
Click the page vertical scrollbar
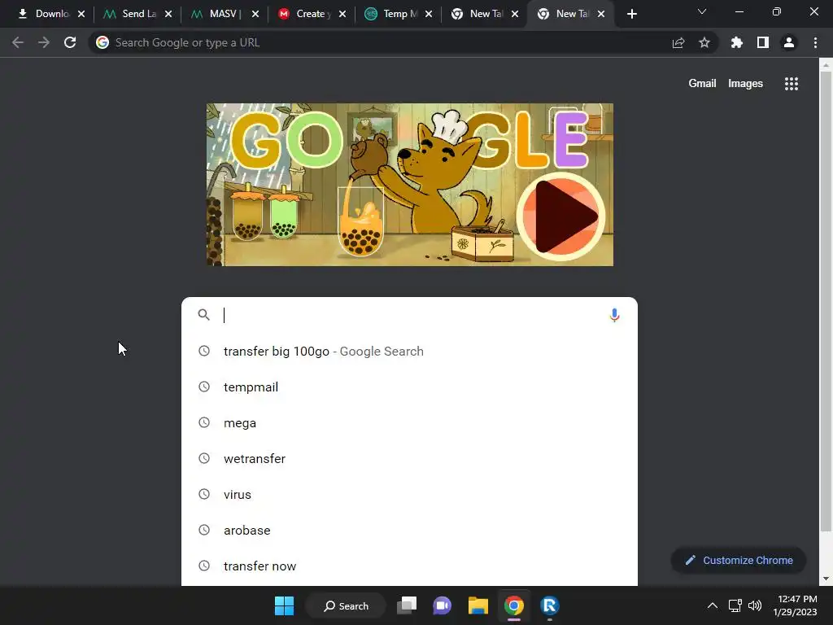pyautogui.click(x=826, y=301)
